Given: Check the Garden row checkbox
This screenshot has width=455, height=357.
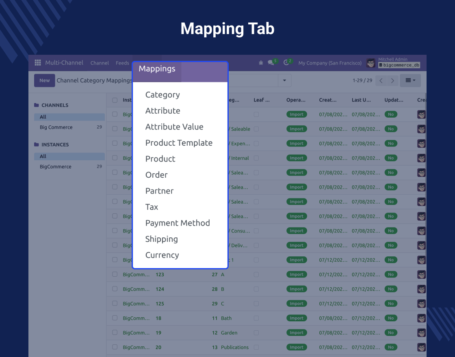Looking at the screenshot, I should (115, 332).
